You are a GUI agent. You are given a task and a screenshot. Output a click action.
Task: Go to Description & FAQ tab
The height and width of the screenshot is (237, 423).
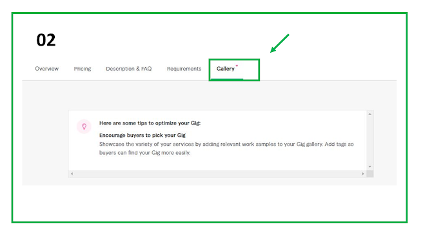coord(129,69)
